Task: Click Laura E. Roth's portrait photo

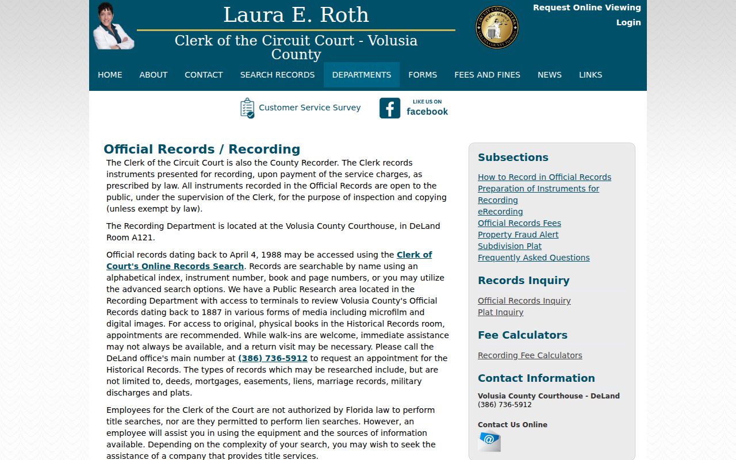Action: [113, 26]
